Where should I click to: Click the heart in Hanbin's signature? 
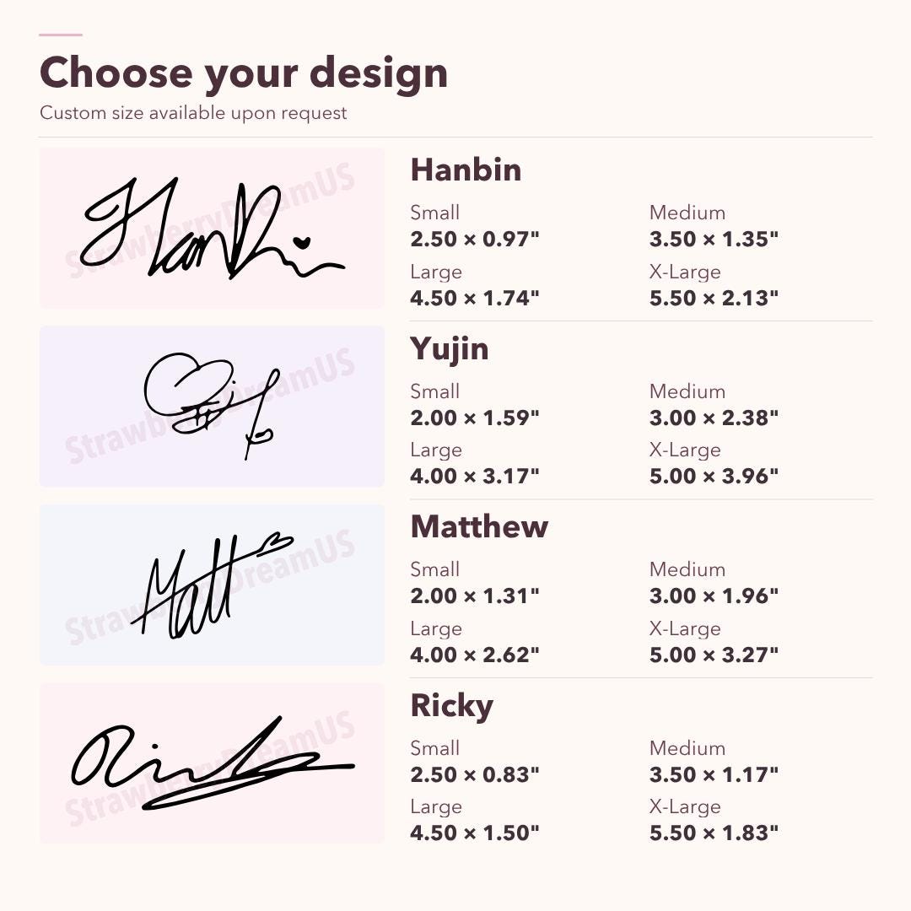[x=301, y=242]
